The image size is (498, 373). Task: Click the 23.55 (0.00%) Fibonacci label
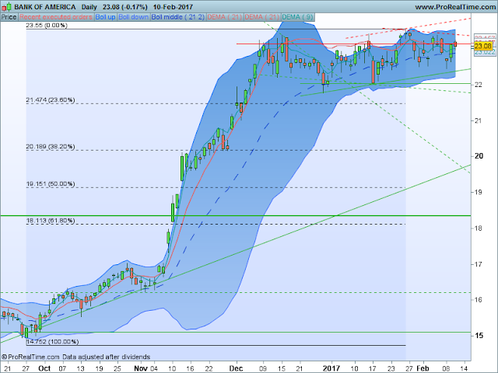47,26
